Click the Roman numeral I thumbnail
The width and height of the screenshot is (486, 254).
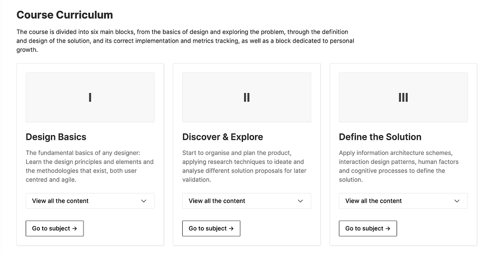(90, 98)
